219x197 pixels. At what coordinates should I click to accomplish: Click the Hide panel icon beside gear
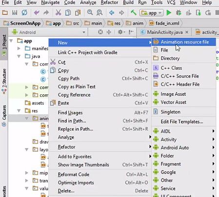tap(131, 32)
